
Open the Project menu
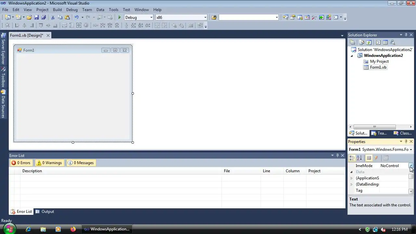tap(42, 10)
